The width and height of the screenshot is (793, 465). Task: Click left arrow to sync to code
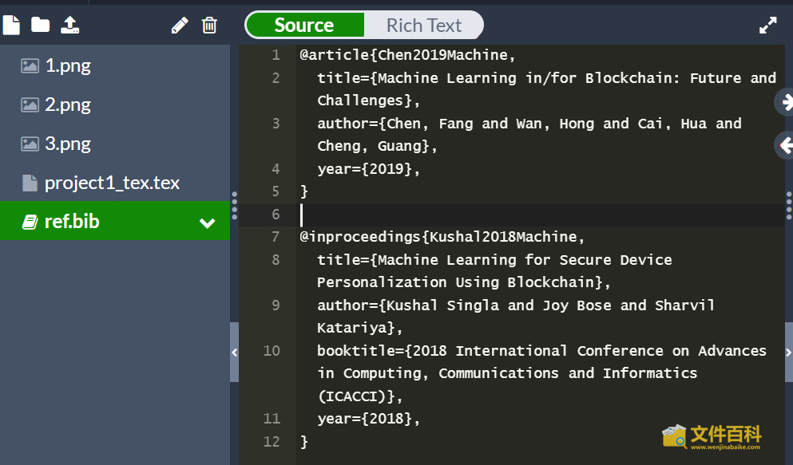point(786,145)
